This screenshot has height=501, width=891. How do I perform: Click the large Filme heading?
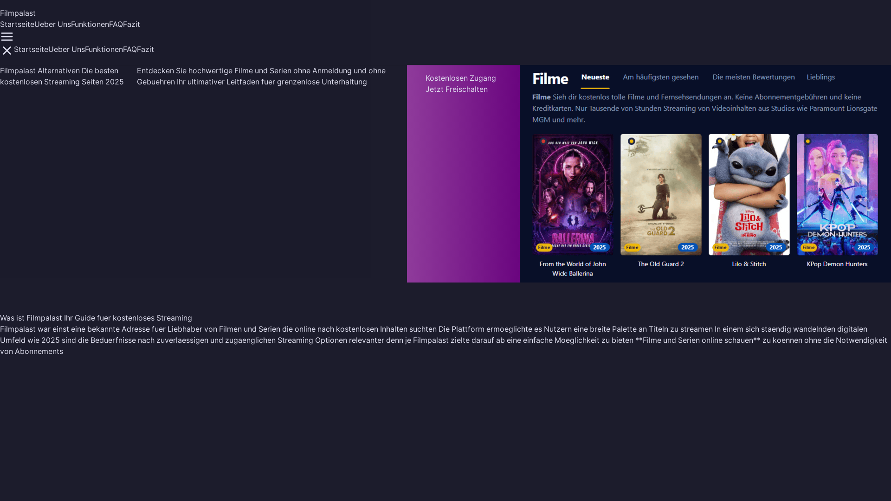pyautogui.click(x=550, y=78)
